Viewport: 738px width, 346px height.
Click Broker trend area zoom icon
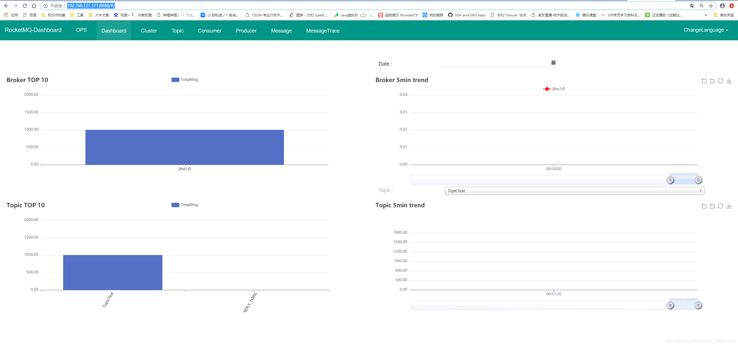[704, 81]
